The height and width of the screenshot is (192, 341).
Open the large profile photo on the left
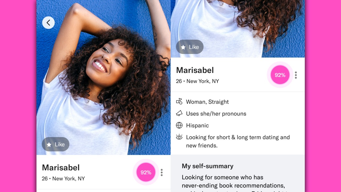tap(103, 77)
